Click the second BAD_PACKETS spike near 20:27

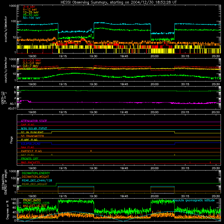point(210,162)
